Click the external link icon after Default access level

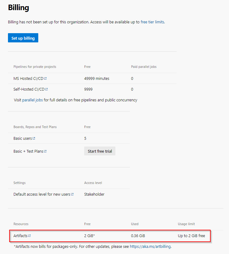[x=72, y=194]
